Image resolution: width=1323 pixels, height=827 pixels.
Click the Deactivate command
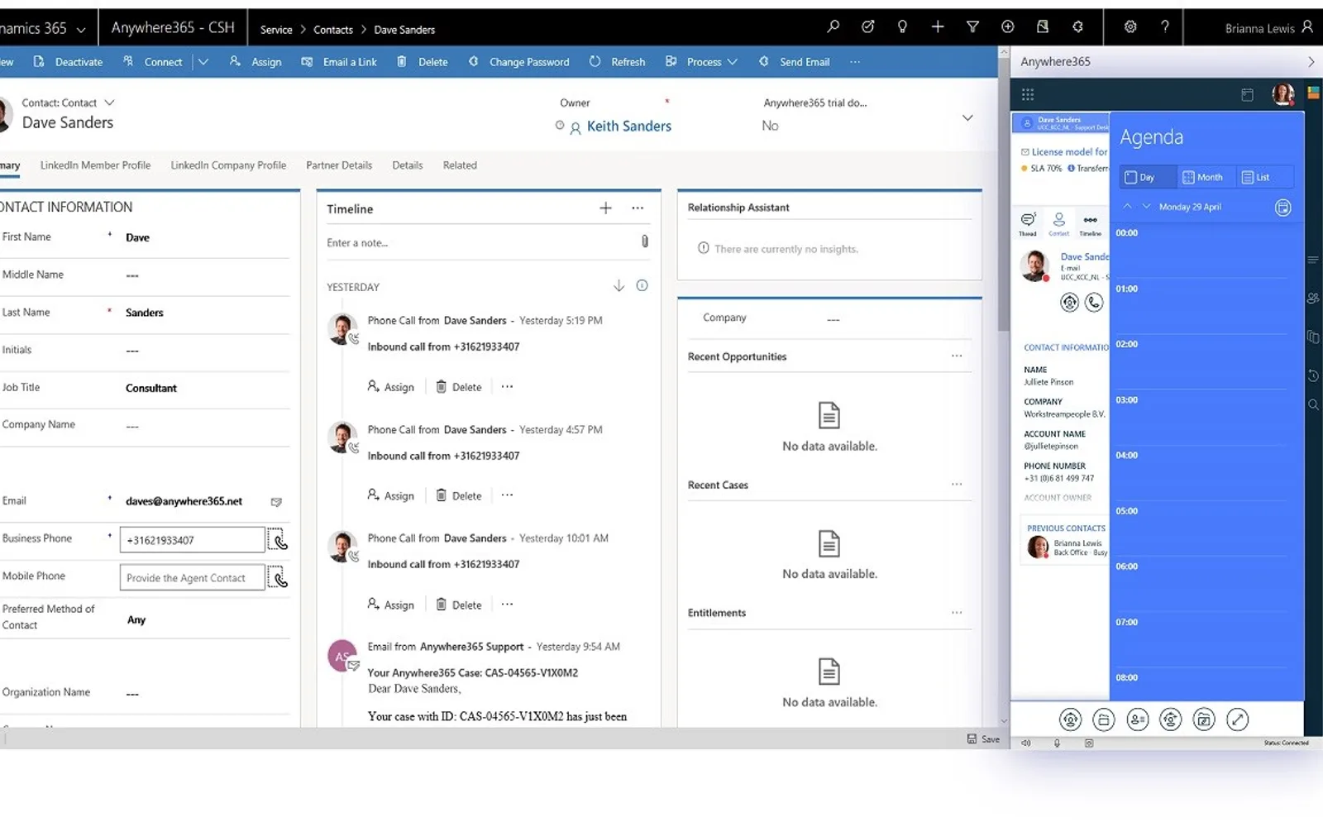(x=69, y=62)
